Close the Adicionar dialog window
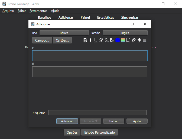The image size is (182, 139). point(145,24)
